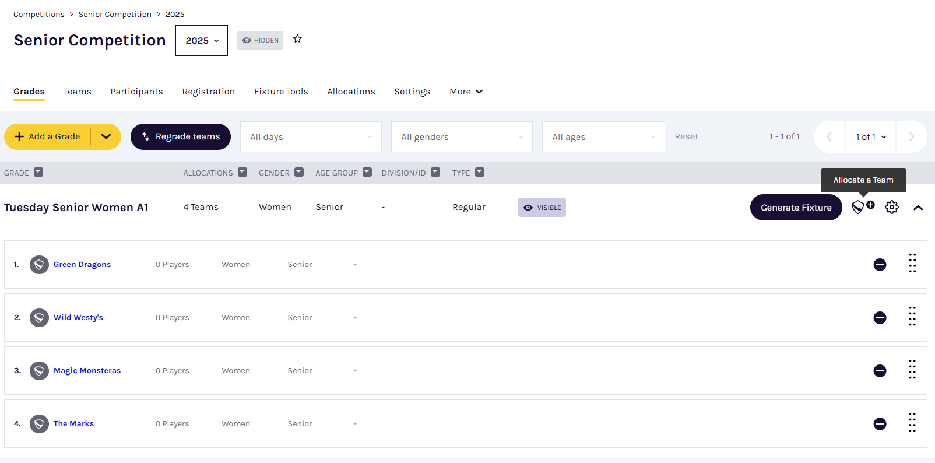The height and width of the screenshot is (463, 935).
Task: Remove Green Dragons with minus icon
Action: tap(880, 265)
